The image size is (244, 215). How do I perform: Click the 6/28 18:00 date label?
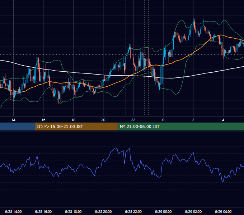(x=73, y=211)
